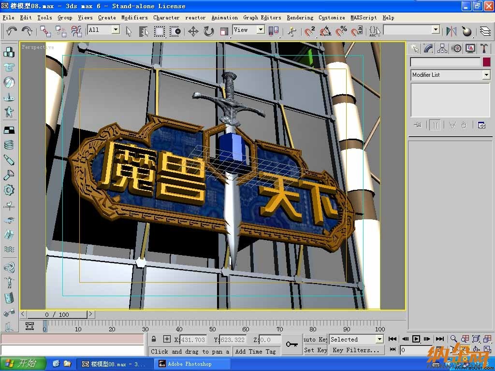This screenshot has height=371, width=495.
Task: Open the Rendering menu
Action: coord(300,18)
